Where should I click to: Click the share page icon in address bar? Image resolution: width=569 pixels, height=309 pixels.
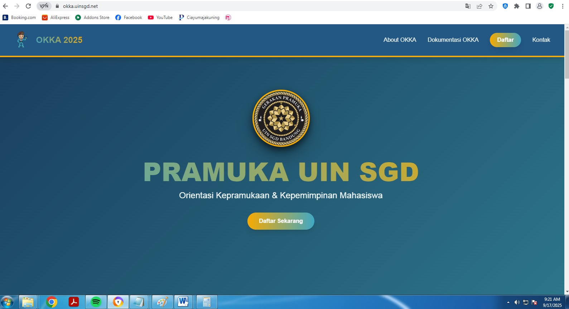click(x=479, y=6)
